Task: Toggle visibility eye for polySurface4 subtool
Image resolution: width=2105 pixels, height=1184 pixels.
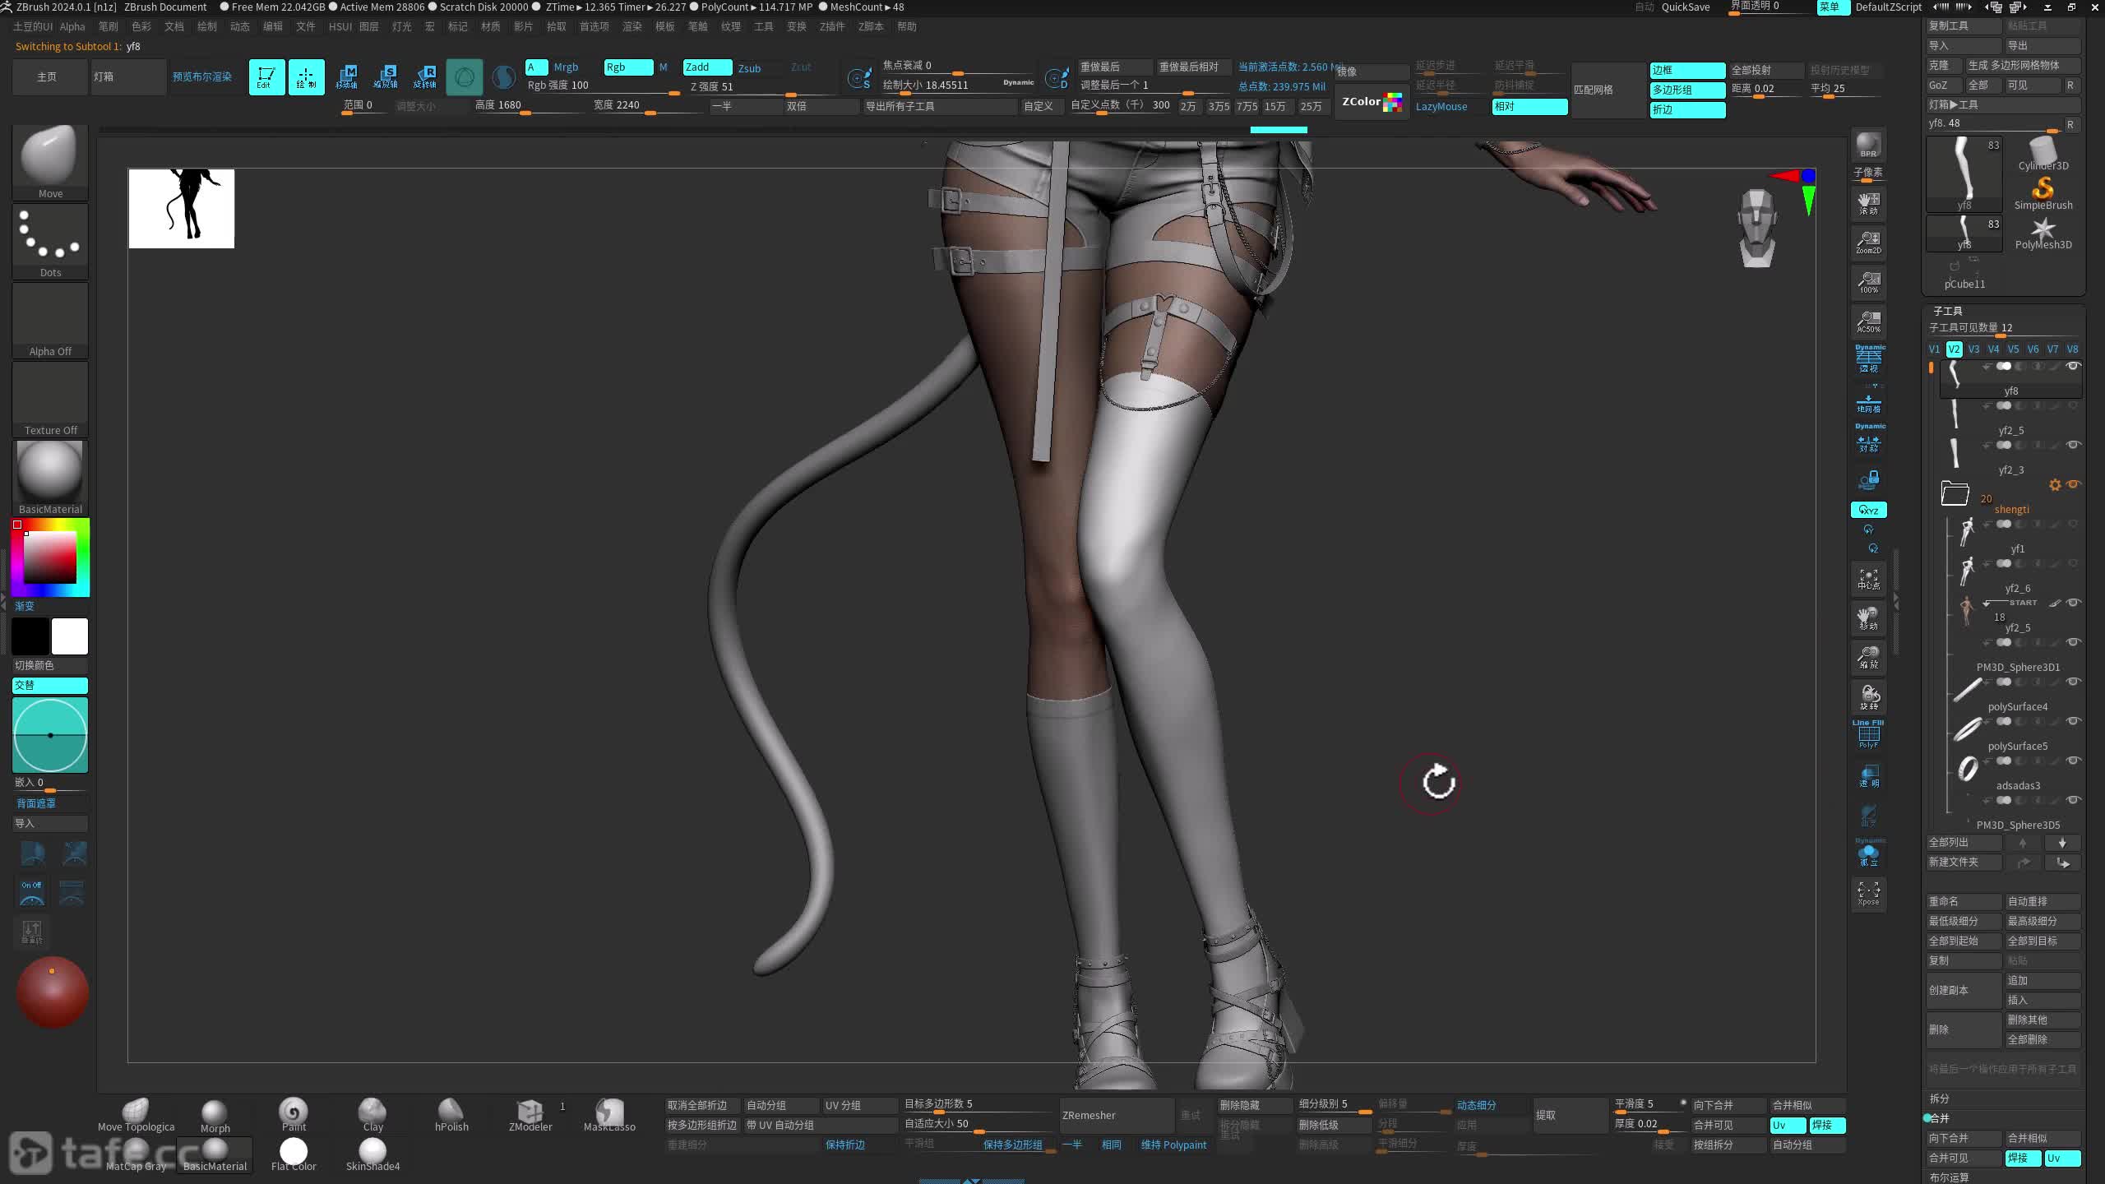Action: [2074, 682]
